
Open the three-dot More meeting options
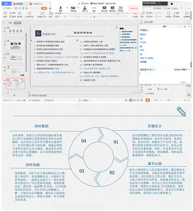coord(94,8)
